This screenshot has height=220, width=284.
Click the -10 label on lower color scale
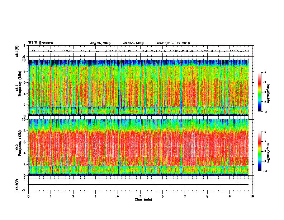[x=265, y=171]
